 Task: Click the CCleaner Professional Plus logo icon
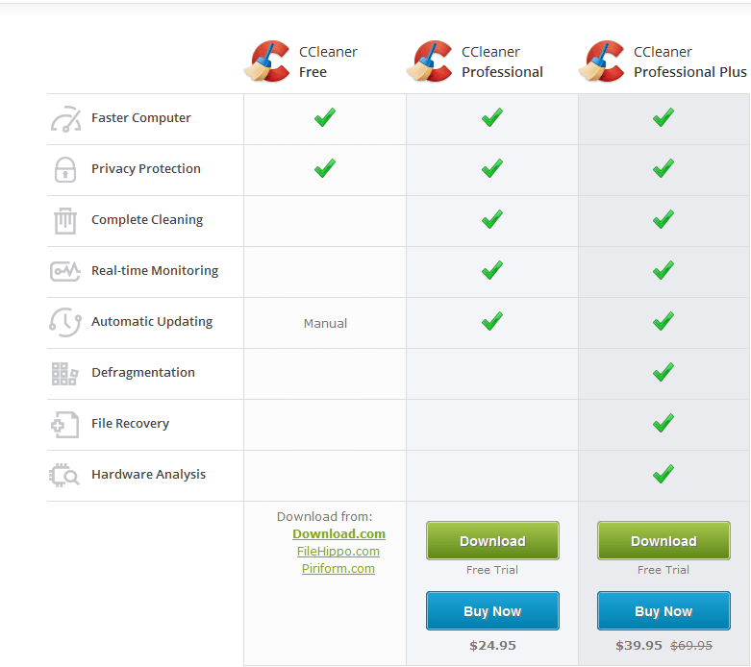602,62
